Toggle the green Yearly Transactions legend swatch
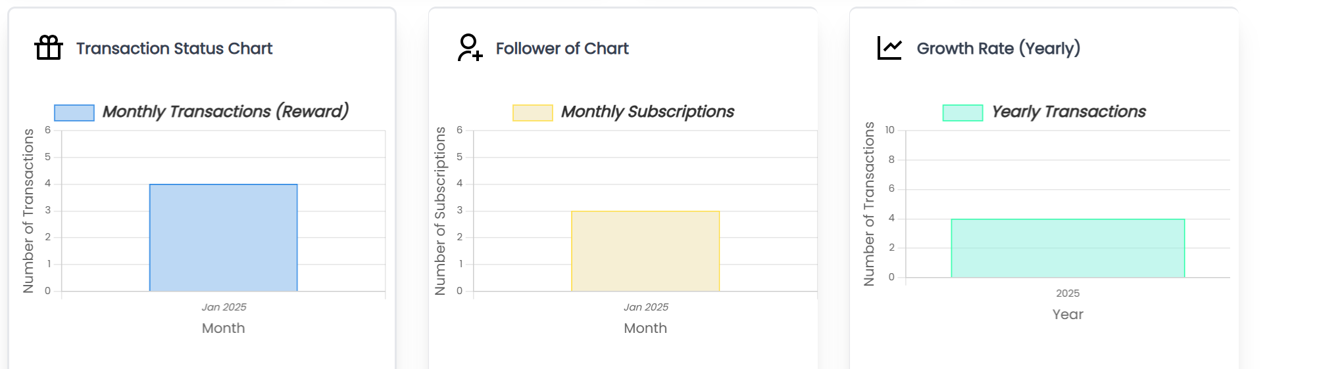Screen dimensions: 1319x369 coord(962,113)
